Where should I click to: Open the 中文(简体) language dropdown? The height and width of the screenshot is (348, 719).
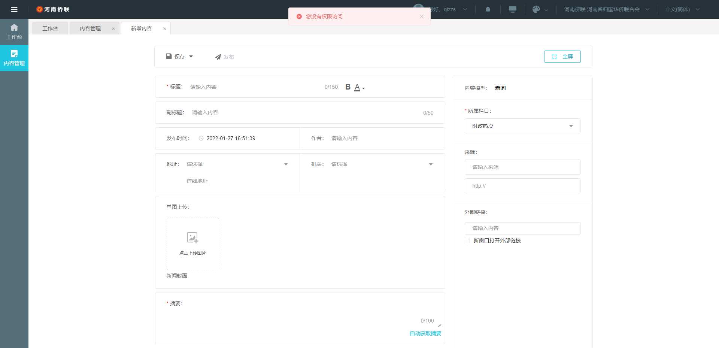[682, 9]
